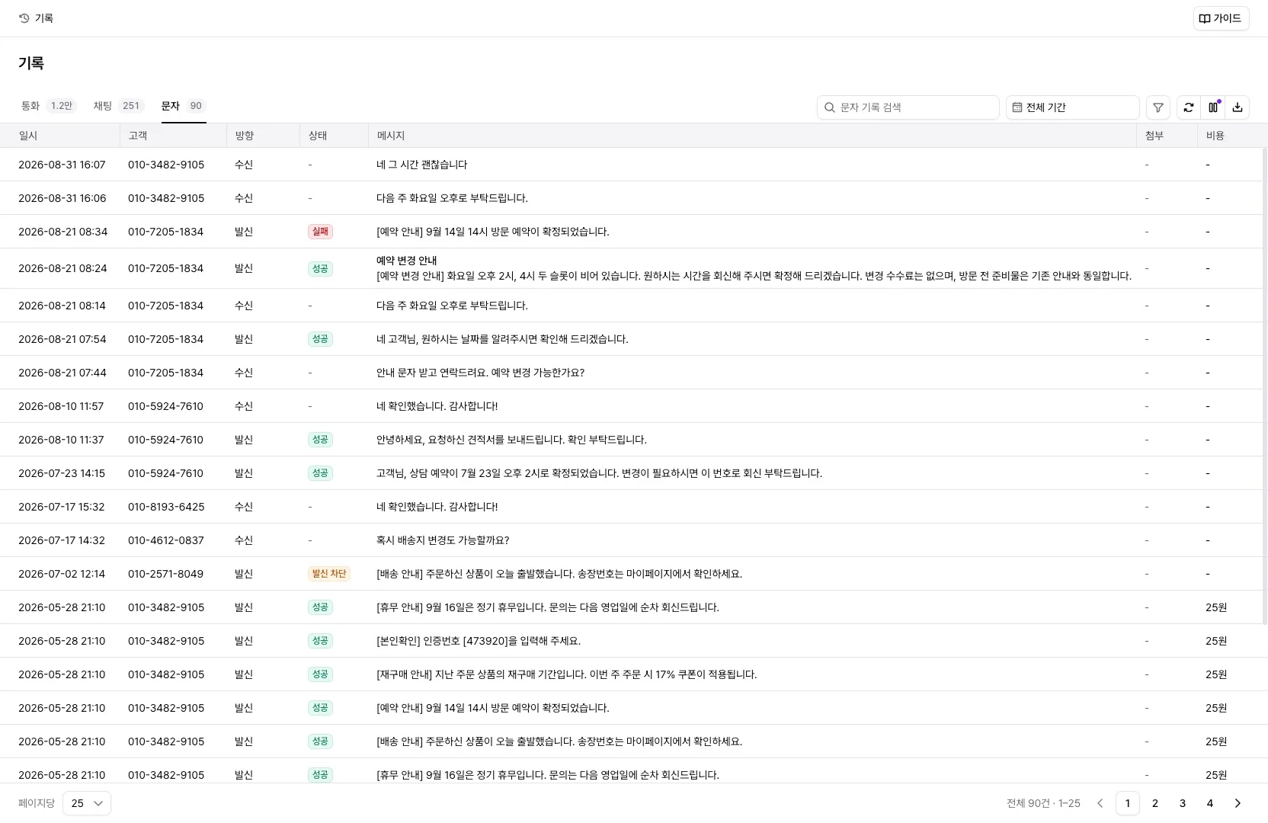Viewport: 1268px width, 823px height.
Task: Click phone number 010-4612-0837
Action: [166, 540]
